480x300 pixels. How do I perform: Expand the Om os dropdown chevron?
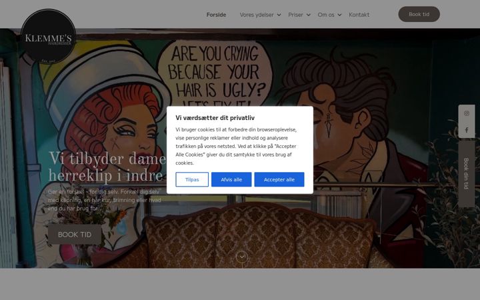point(339,15)
